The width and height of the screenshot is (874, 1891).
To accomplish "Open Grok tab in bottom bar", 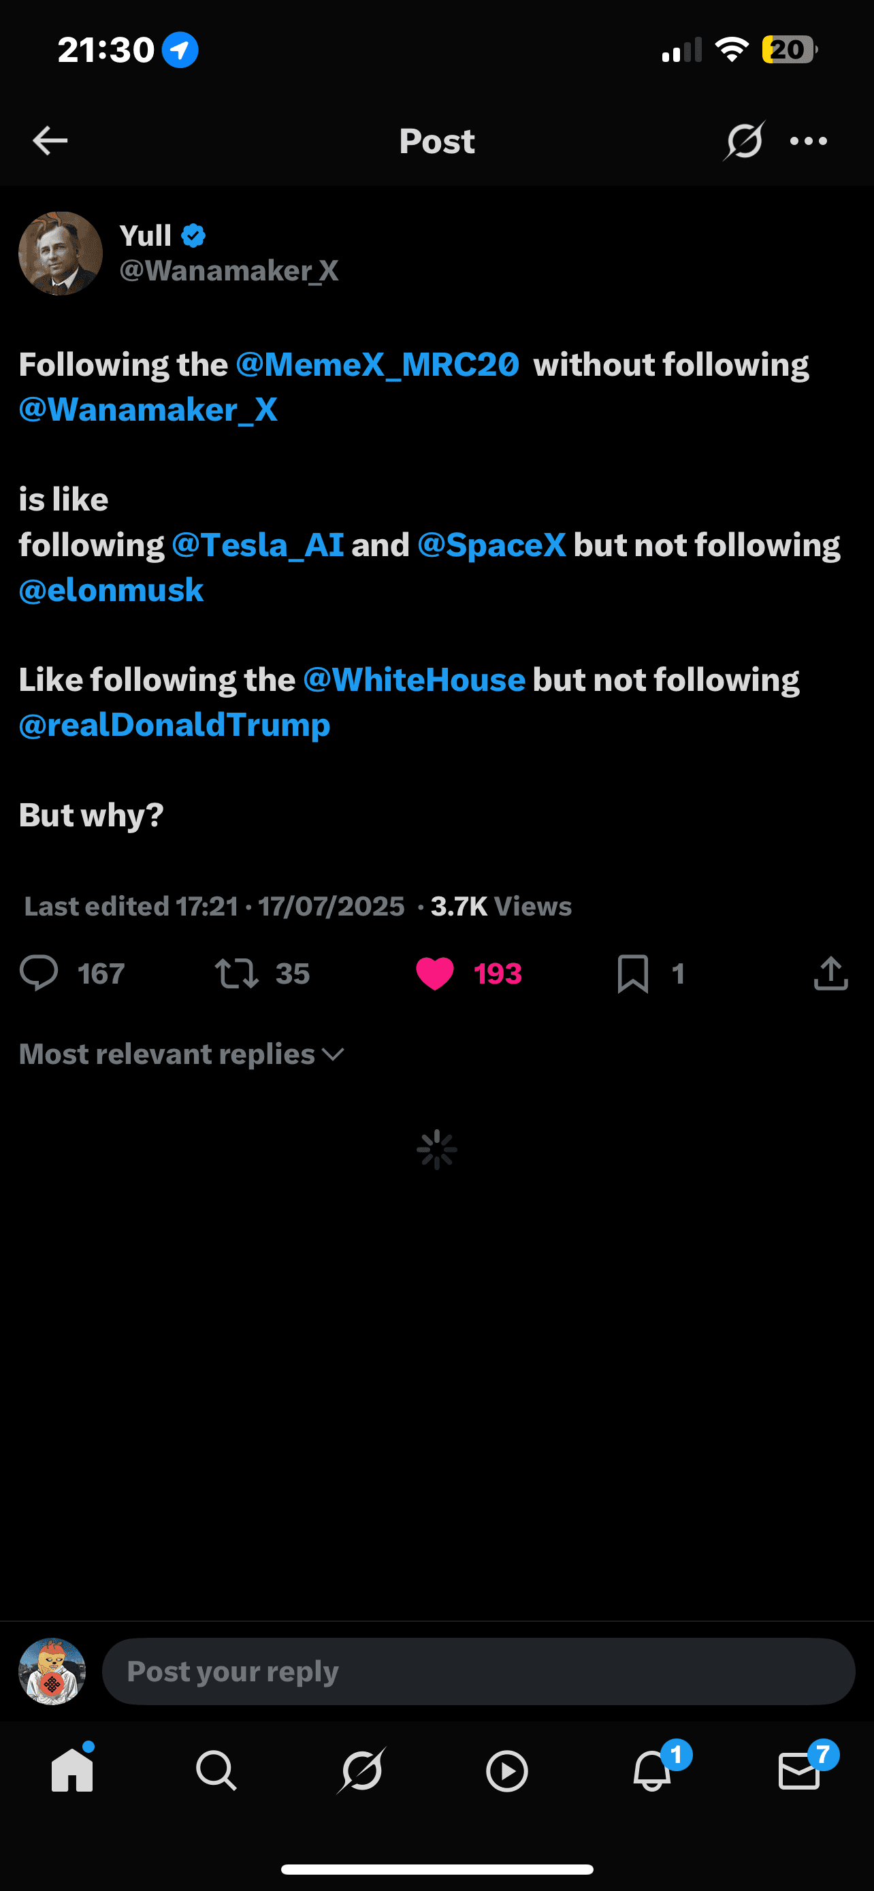I will 361,1771.
